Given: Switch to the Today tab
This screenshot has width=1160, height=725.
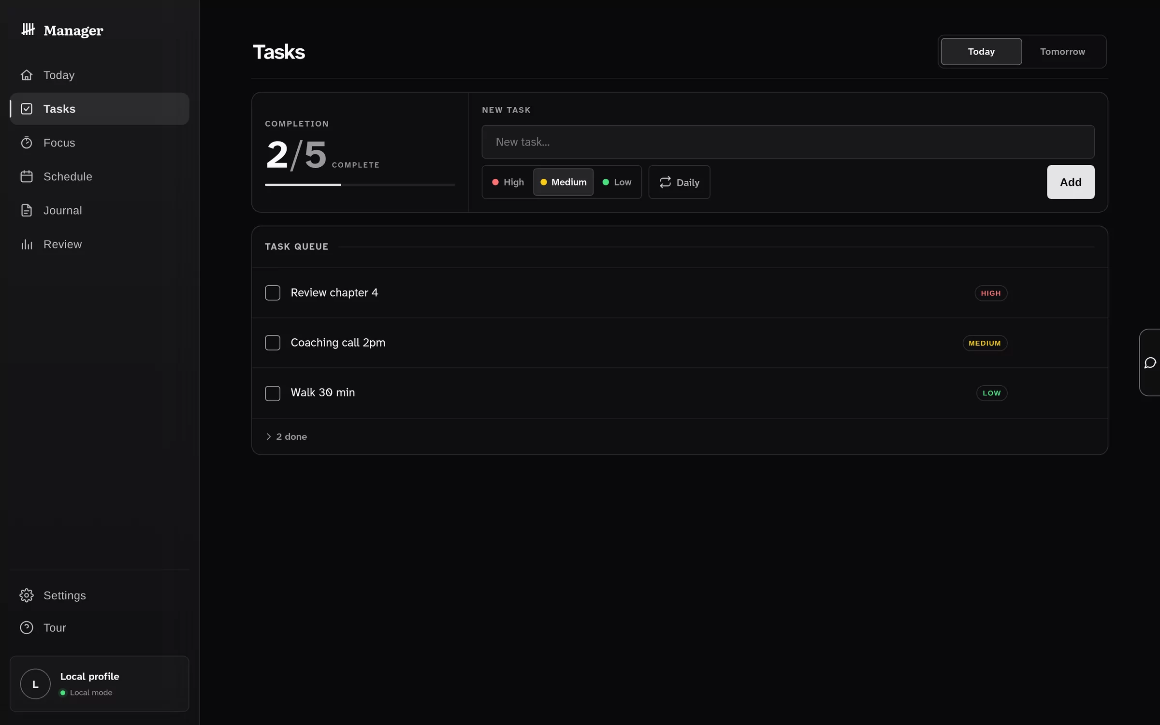Looking at the screenshot, I should (x=981, y=52).
